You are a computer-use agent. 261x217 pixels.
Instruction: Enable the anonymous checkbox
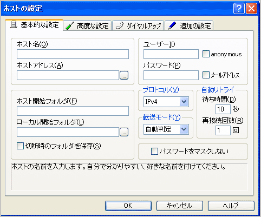[x=206, y=54]
